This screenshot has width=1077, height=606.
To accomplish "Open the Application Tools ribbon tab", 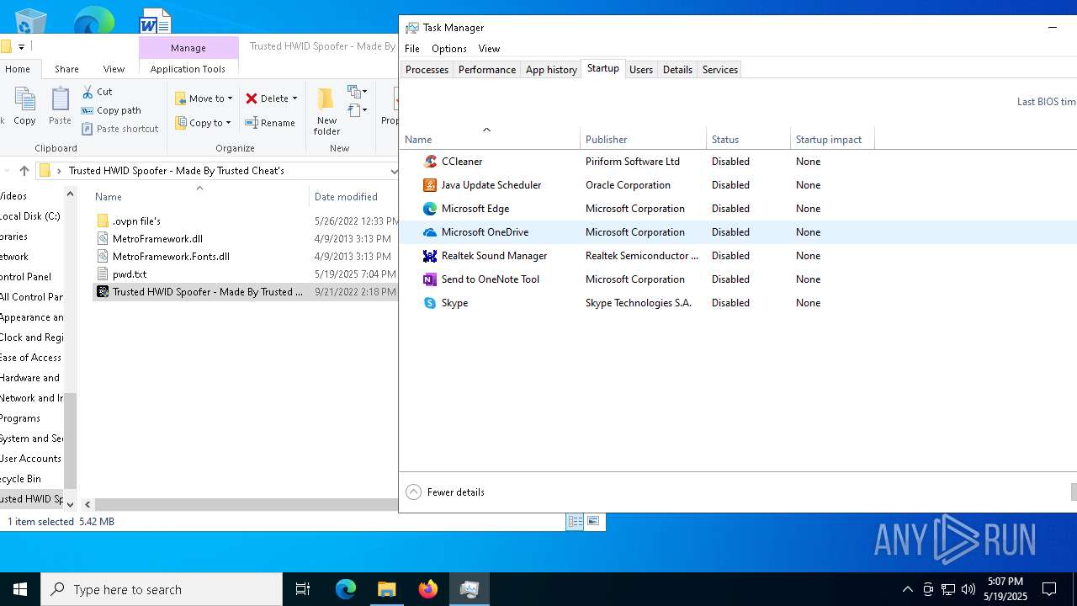I will coord(188,69).
